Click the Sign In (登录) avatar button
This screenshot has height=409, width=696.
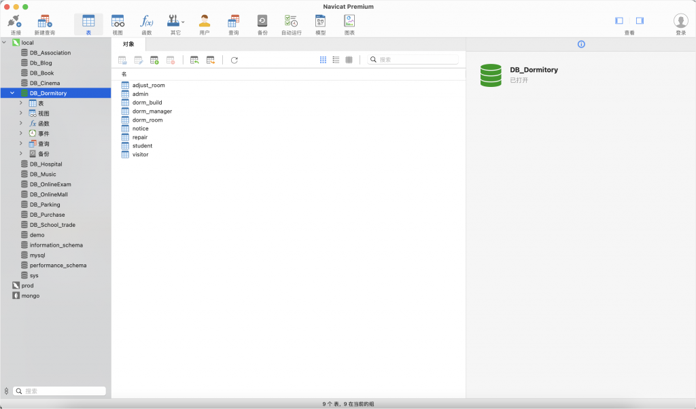click(680, 22)
